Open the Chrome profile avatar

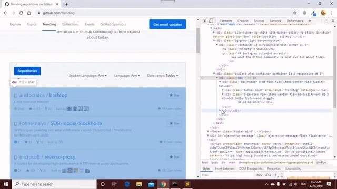[323, 13]
